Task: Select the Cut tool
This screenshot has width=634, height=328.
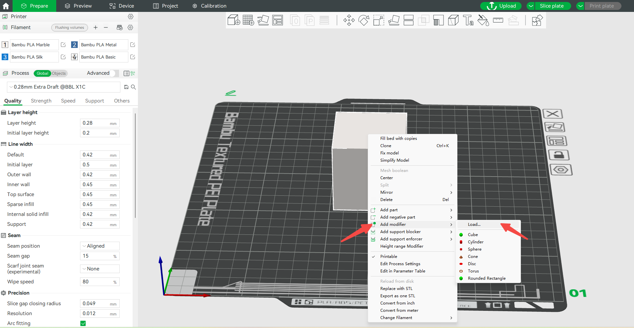Action: [x=408, y=20]
